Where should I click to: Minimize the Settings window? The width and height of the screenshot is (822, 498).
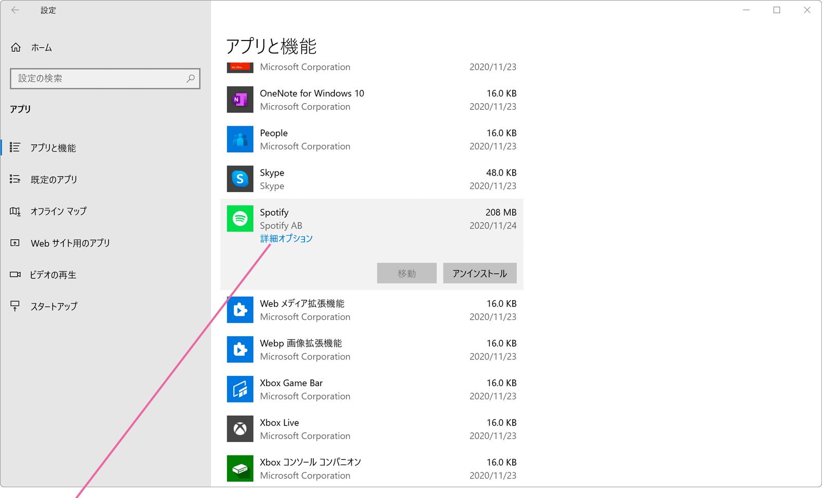click(x=746, y=10)
